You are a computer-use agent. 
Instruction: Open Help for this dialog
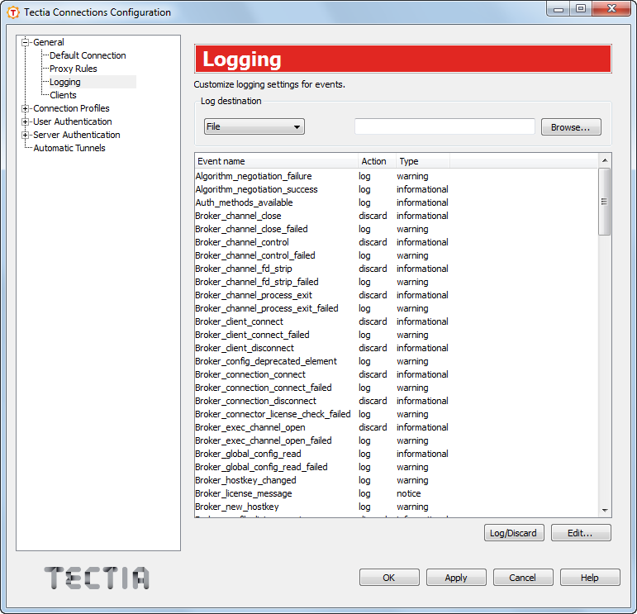click(x=590, y=578)
